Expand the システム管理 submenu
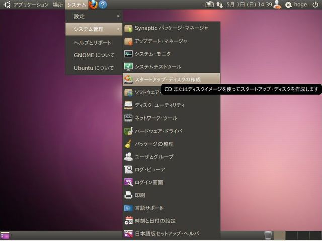 [93, 29]
